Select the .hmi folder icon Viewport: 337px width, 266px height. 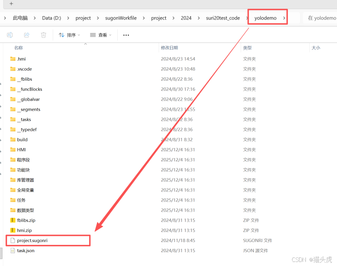pyautogui.click(x=13, y=59)
